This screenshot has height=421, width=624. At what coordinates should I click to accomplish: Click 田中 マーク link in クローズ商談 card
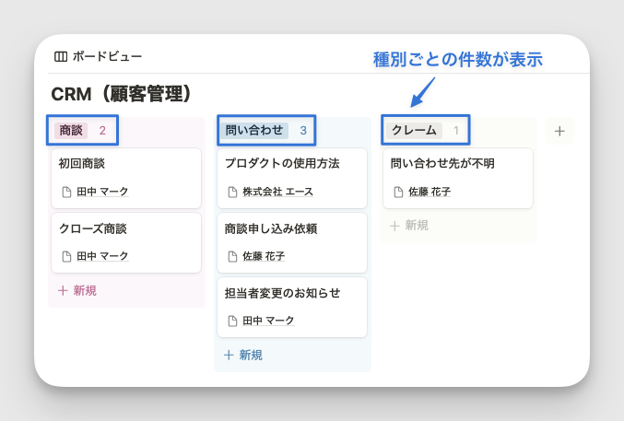point(102,256)
